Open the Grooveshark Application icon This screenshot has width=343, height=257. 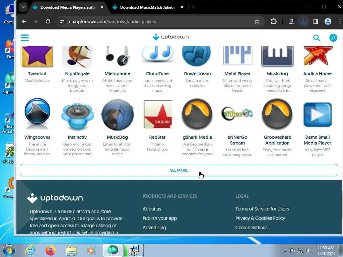pyautogui.click(x=277, y=114)
